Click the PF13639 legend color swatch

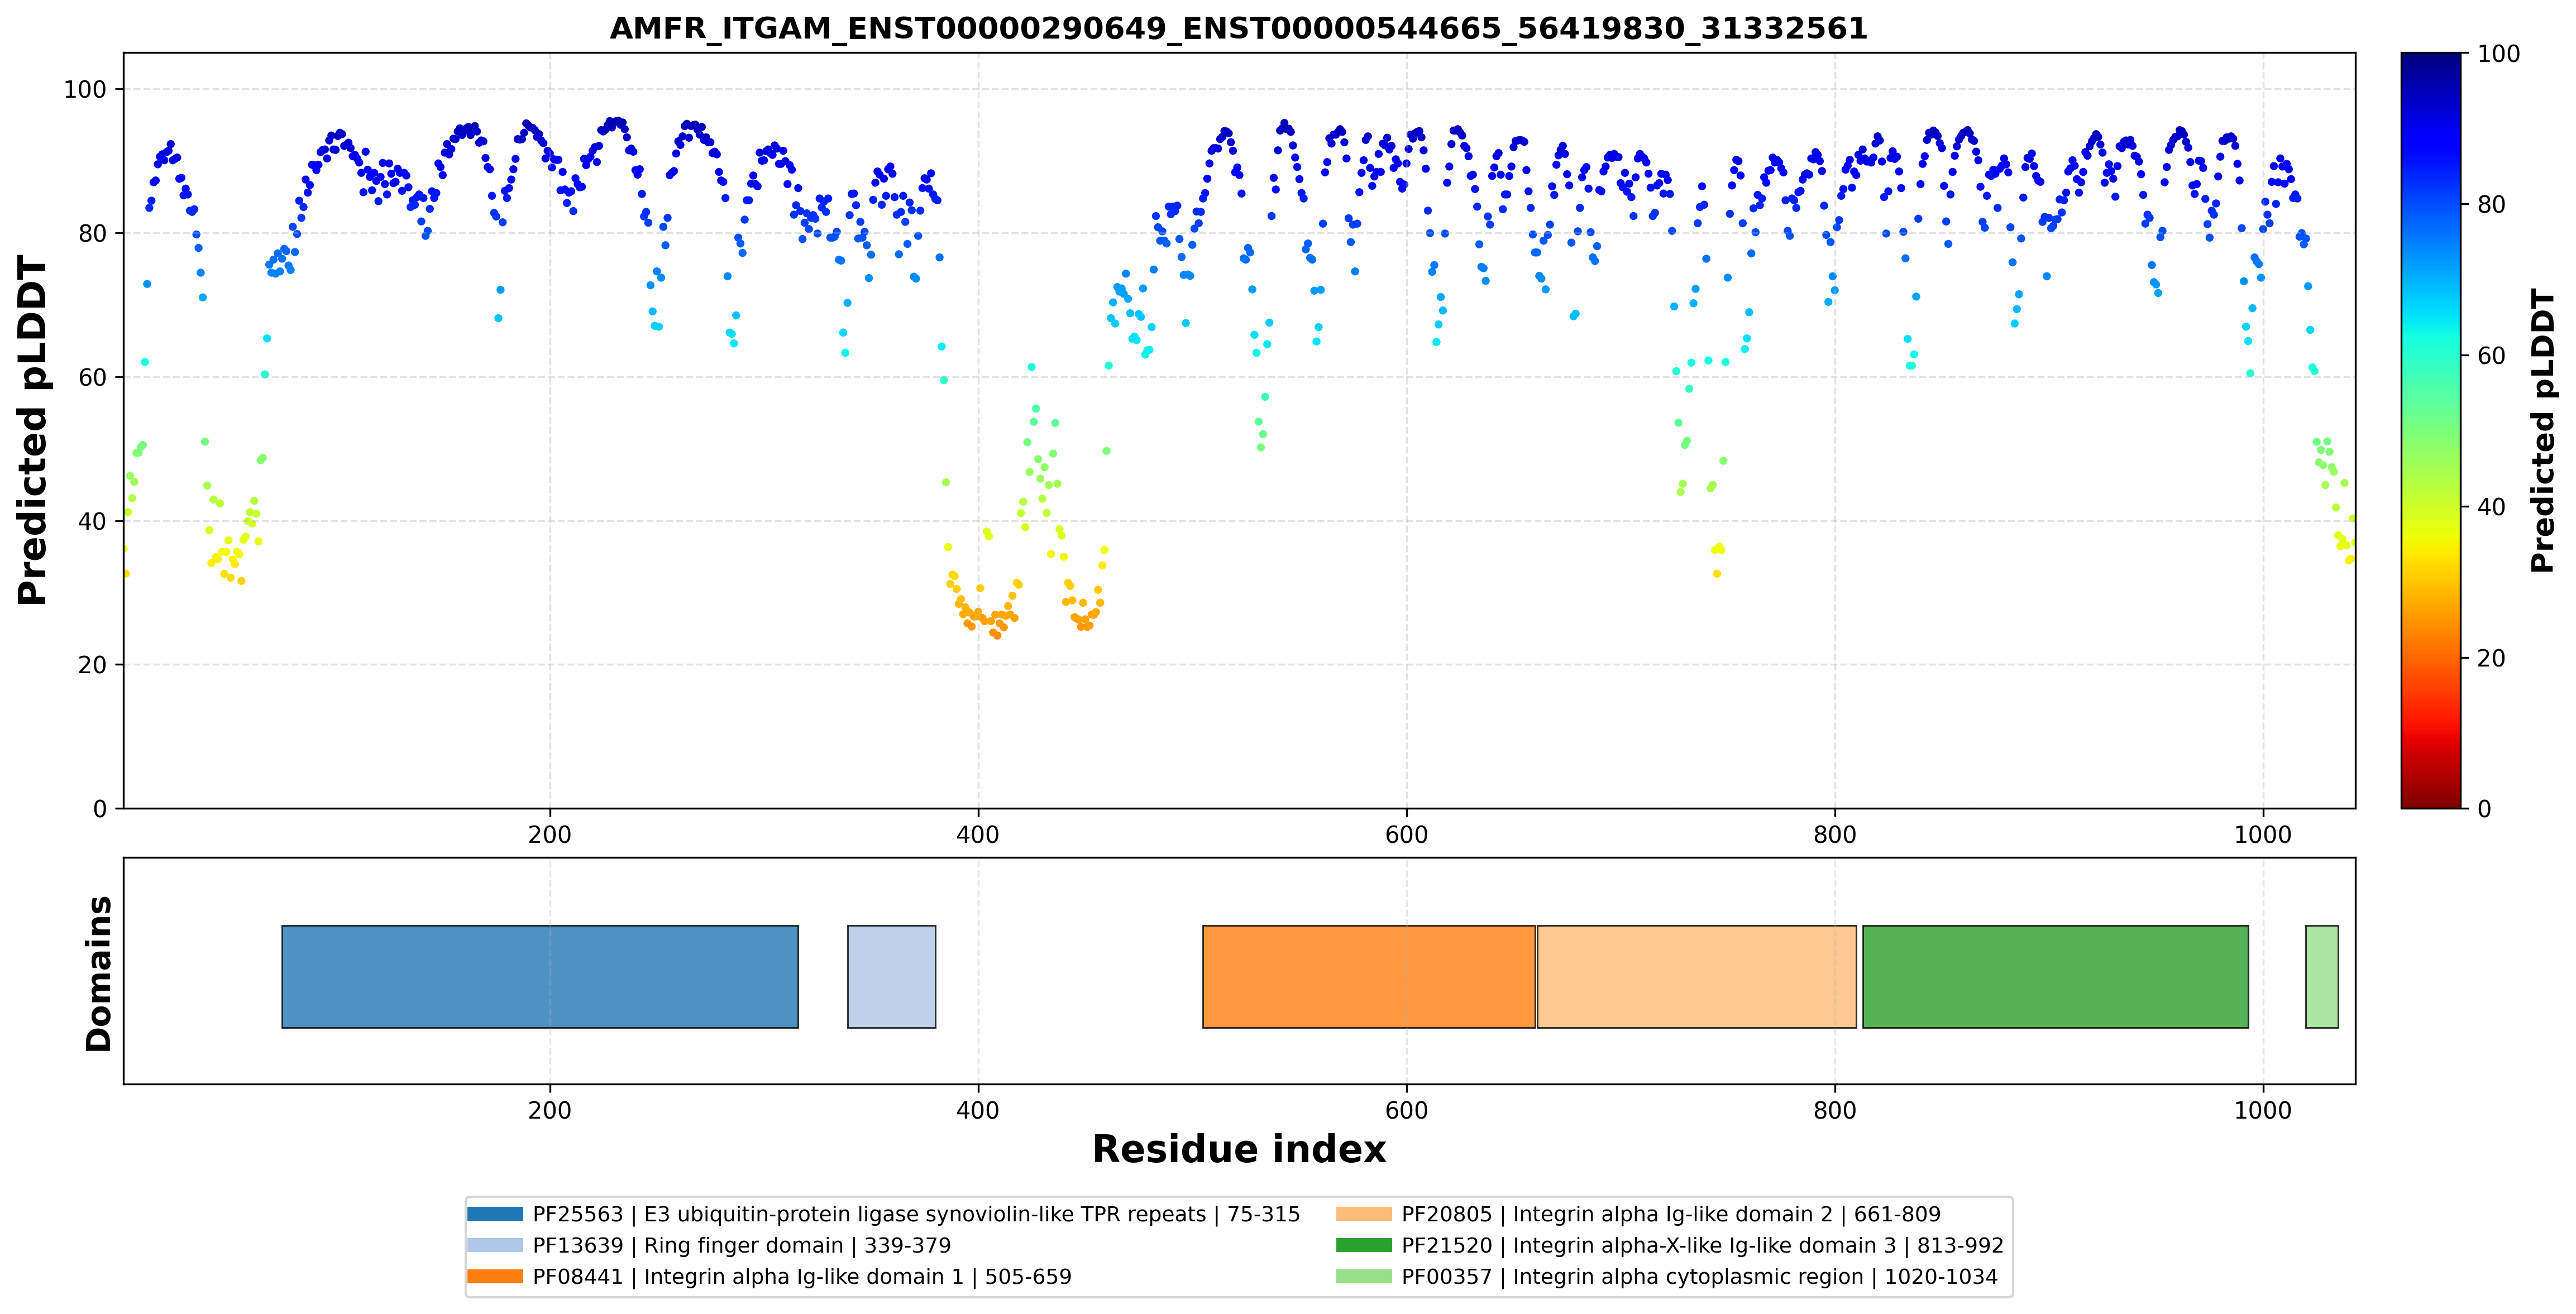tap(495, 1245)
